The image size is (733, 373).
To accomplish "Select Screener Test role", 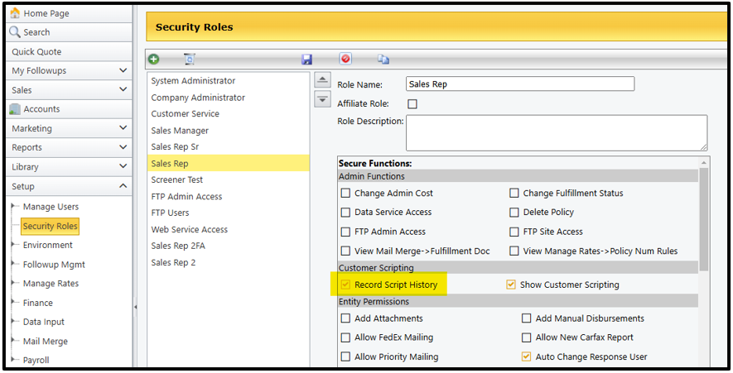I will click(x=228, y=179).
